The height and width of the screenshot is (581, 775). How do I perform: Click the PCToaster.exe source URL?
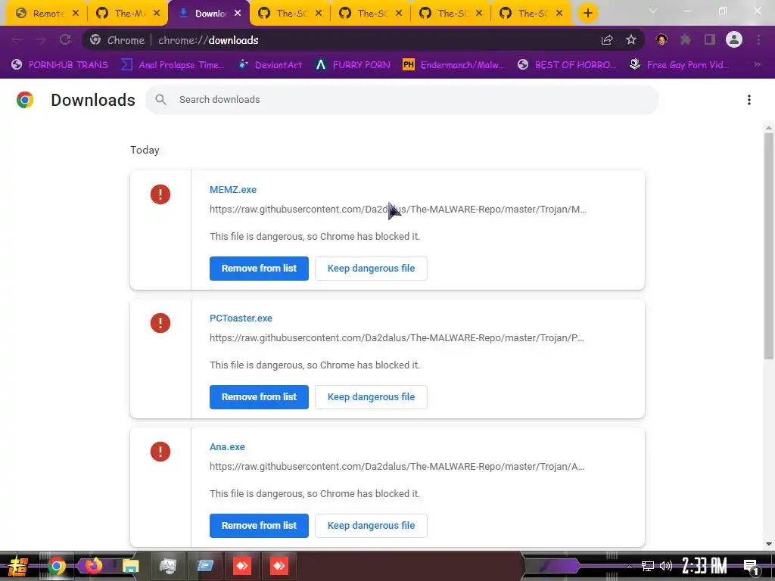point(397,338)
